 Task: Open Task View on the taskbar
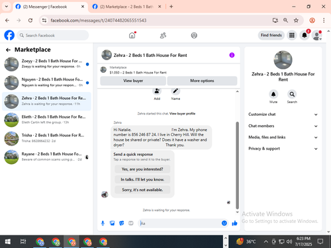pos(23,241)
